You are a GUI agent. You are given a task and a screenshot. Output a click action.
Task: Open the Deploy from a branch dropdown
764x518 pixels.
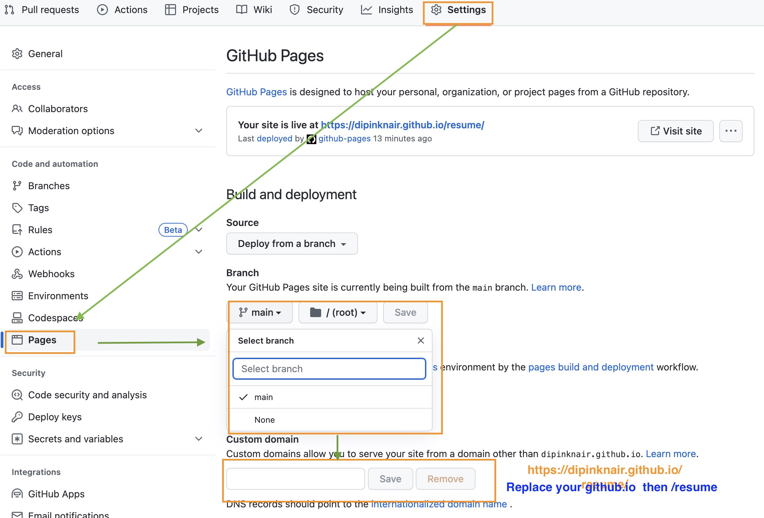(x=292, y=244)
